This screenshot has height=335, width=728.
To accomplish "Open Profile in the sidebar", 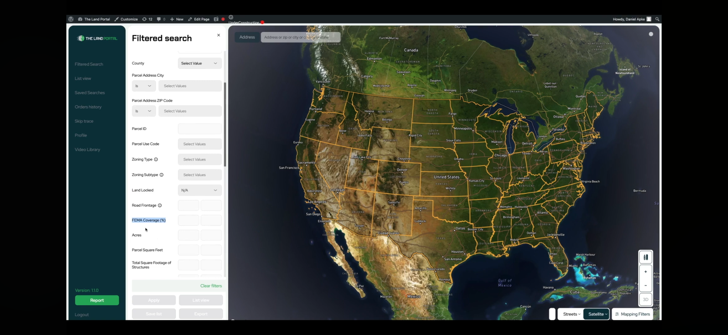I will (x=81, y=135).
